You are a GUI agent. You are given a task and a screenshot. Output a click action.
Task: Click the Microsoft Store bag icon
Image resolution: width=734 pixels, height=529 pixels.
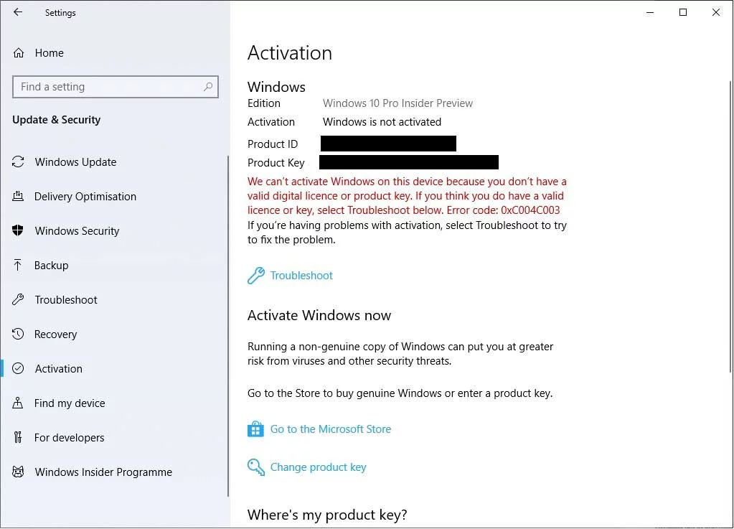pyautogui.click(x=255, y=429)
